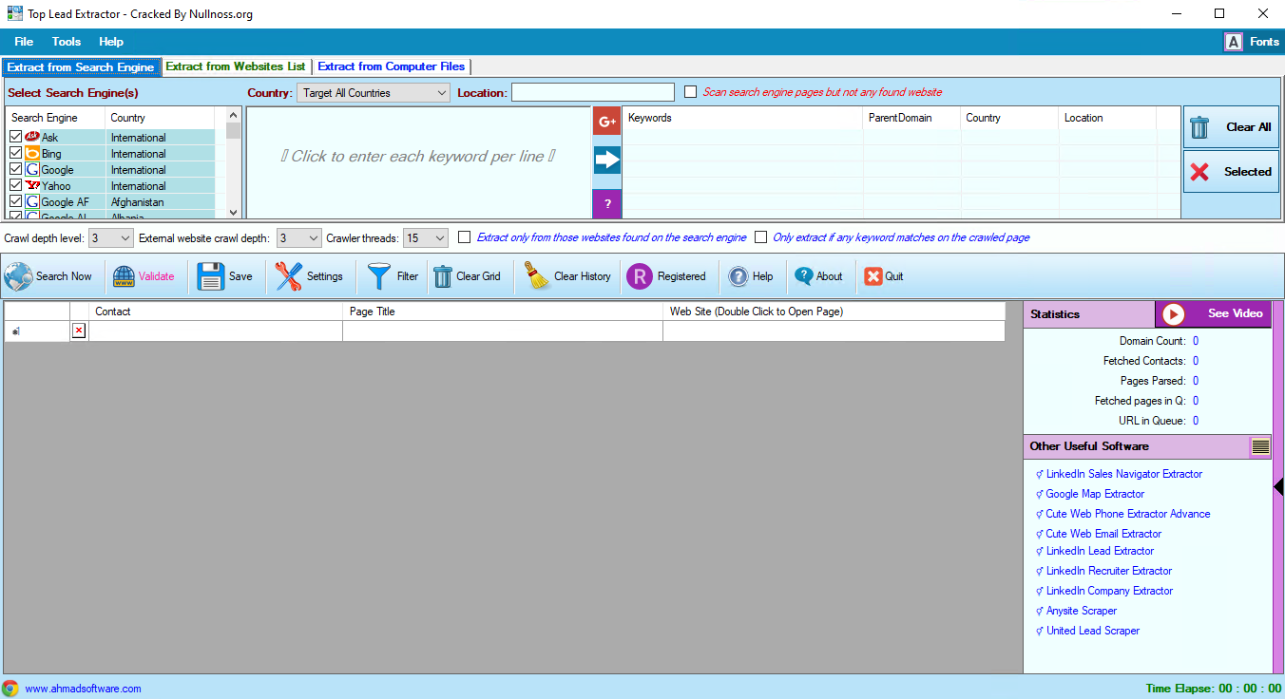Click the Page Title column header
Image resolution: width=1285 pixels, height=699 pixels.
[x=503, y=312]
